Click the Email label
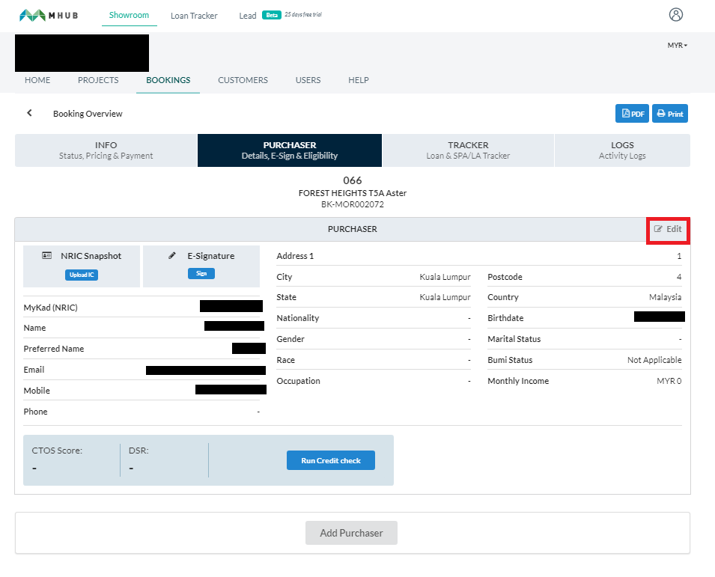Image resolution: width=715 pixels, height=577 pixels. pyautogui.click(x=34, y=370)
